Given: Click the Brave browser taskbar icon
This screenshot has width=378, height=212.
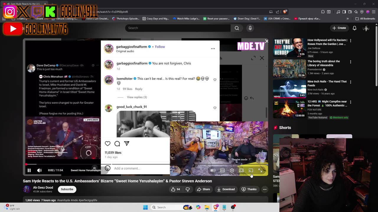Looking at the screenshot, I should point(216,207).
